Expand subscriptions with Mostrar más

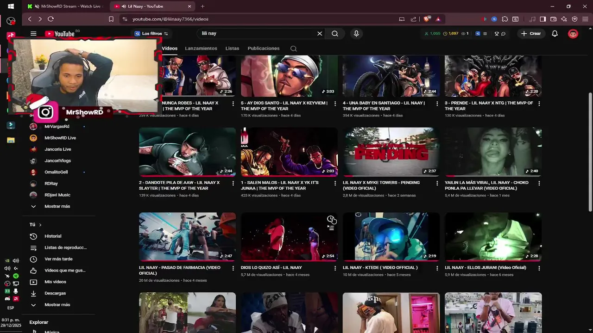[57, 206]
